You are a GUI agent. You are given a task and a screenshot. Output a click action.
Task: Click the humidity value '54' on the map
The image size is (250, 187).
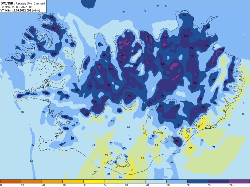click(142, 158)
